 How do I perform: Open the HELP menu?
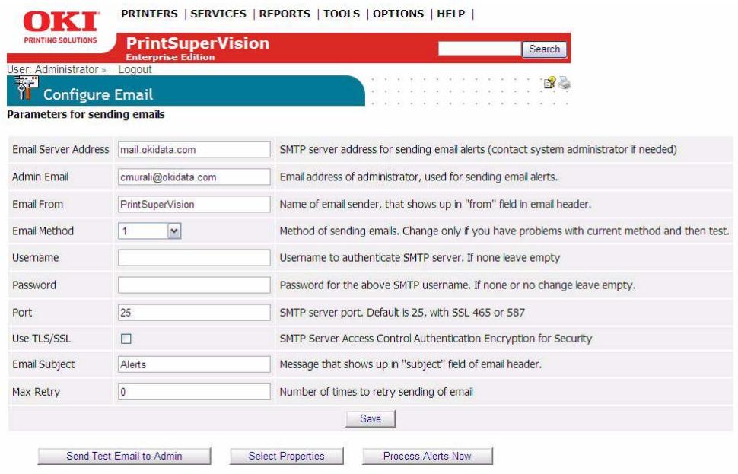(450, 14)
